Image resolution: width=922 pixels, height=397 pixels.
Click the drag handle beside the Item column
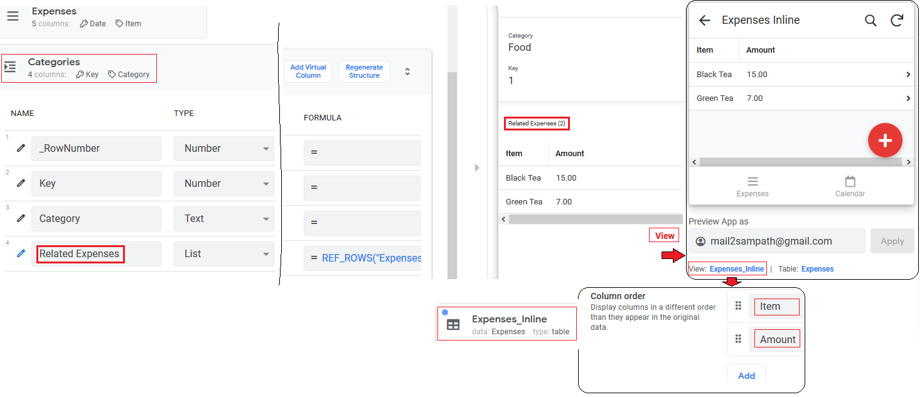[738, 306]
